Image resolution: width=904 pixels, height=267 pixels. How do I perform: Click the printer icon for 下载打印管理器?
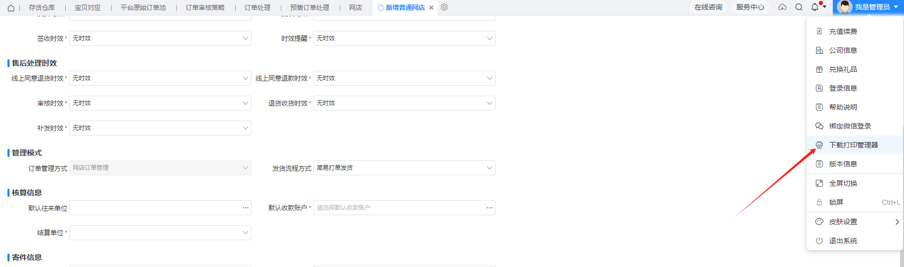819,145
